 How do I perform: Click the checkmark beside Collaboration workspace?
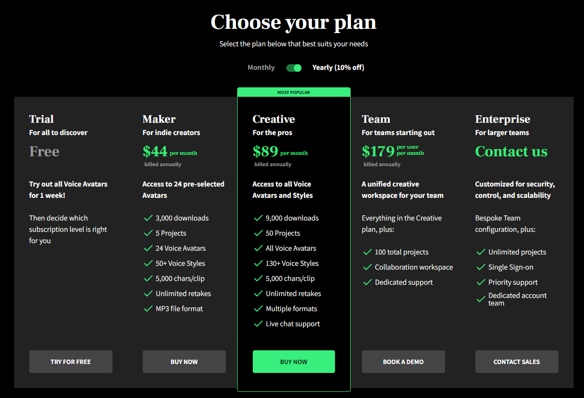(367, 267)
